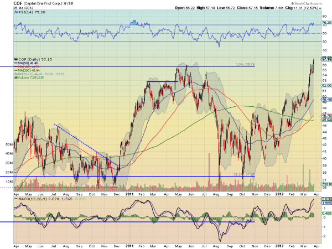Click the 90 label on RSI axis

(324, 17)
